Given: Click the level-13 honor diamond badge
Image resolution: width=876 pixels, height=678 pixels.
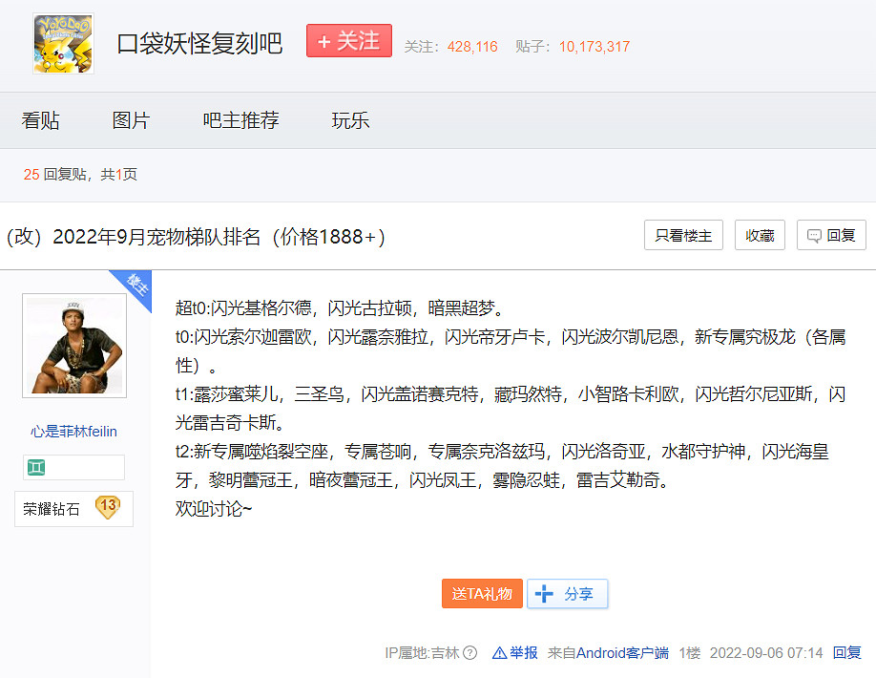Looking at the screenshot, I should [73, 509].
